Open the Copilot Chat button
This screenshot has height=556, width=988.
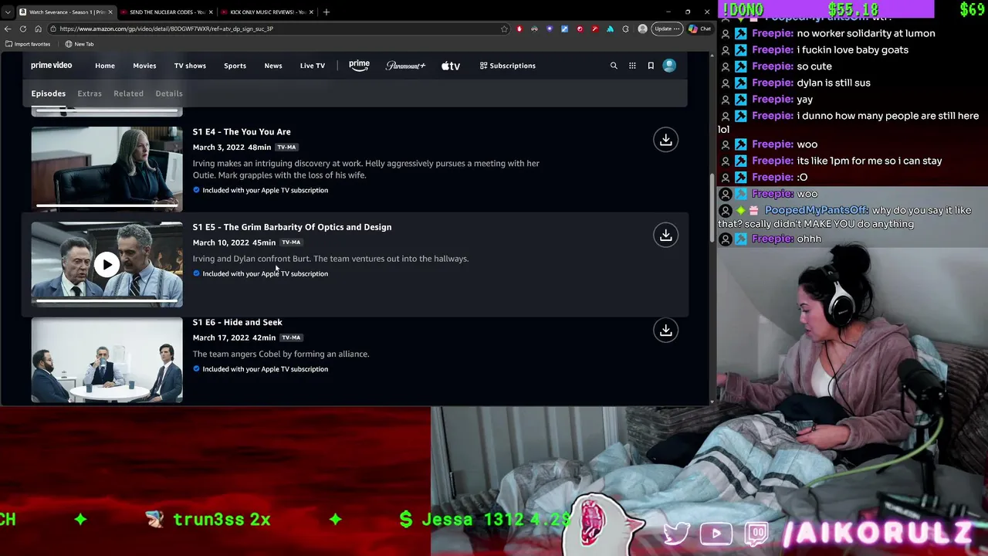point(699,29)
